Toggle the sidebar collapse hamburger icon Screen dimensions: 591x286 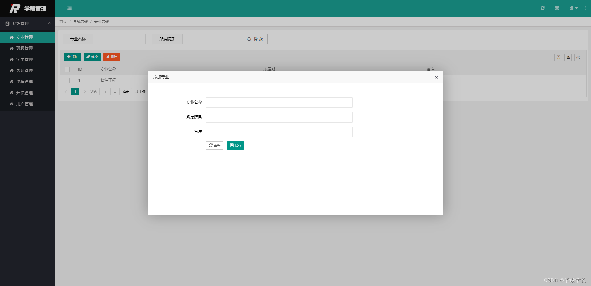[70, 8]
